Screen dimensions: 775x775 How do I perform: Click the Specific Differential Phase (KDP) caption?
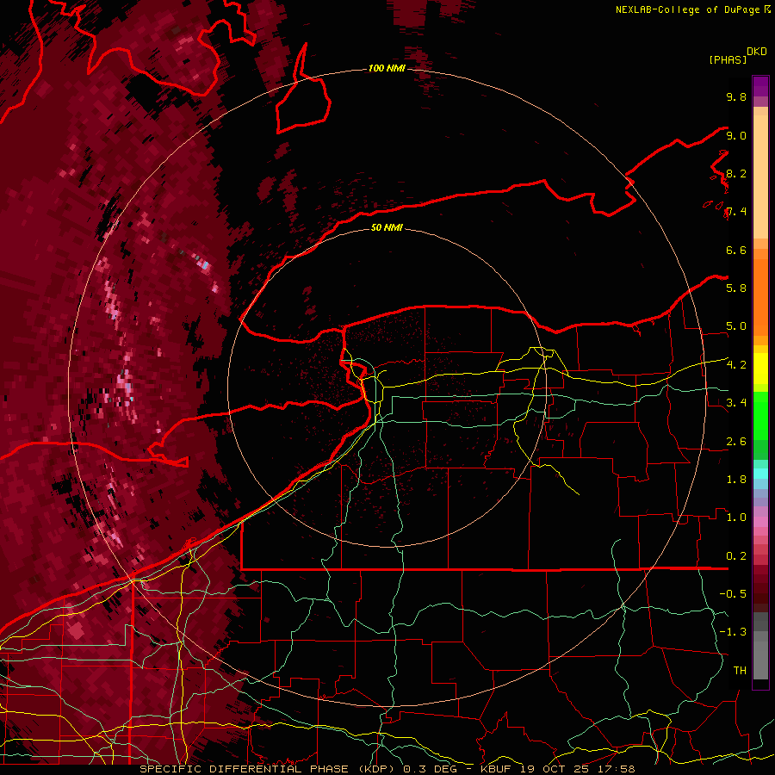click(x=269, y=769)
